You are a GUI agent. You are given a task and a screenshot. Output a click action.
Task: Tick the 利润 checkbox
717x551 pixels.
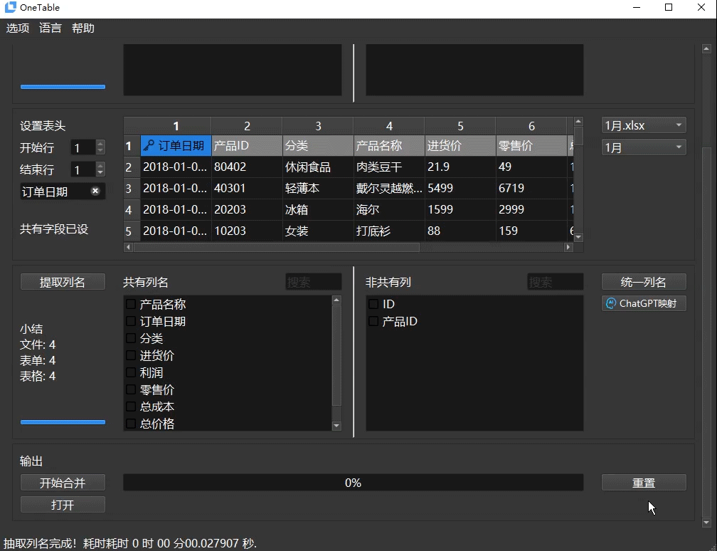(131, 372)
